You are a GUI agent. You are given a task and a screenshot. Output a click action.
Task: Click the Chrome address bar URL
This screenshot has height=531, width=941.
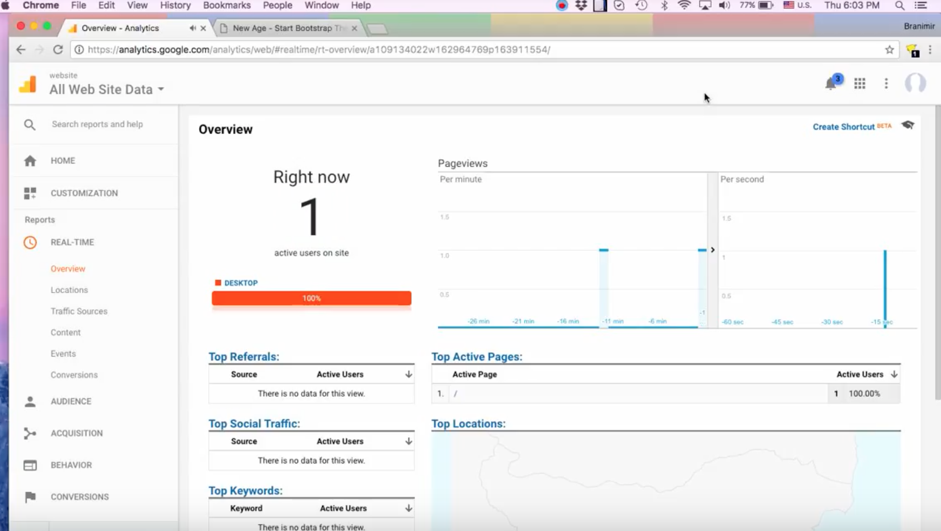coord(318,50)
